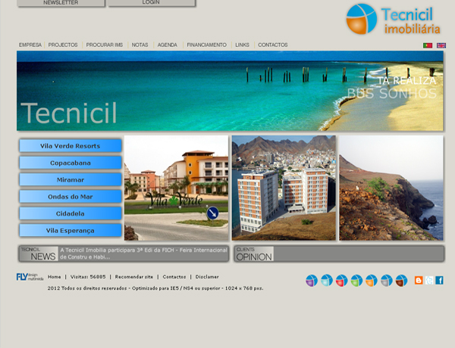
Task: Switch language via the English flag
Action: [x=441, y=45]
